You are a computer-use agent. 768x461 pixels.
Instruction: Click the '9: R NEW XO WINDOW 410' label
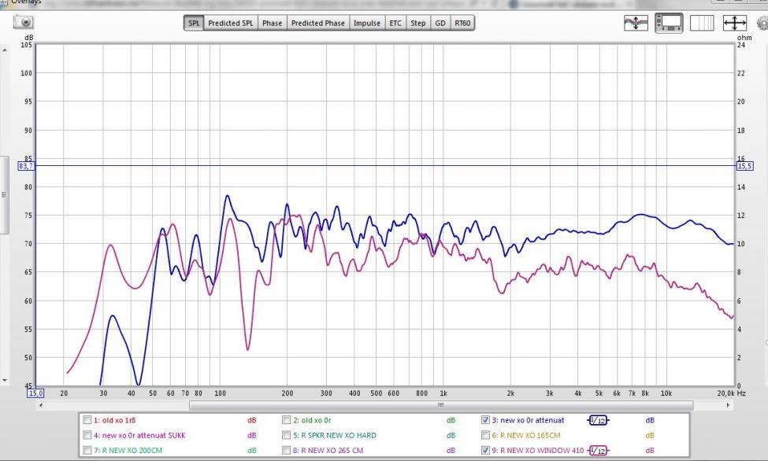tap(538, 451)
